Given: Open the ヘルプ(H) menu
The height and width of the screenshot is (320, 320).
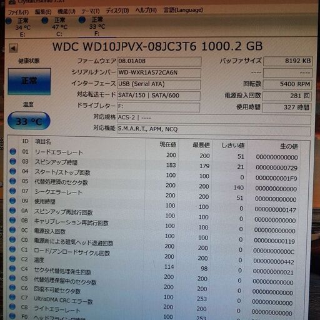Looking at the screenshot, I should (146, 10).
